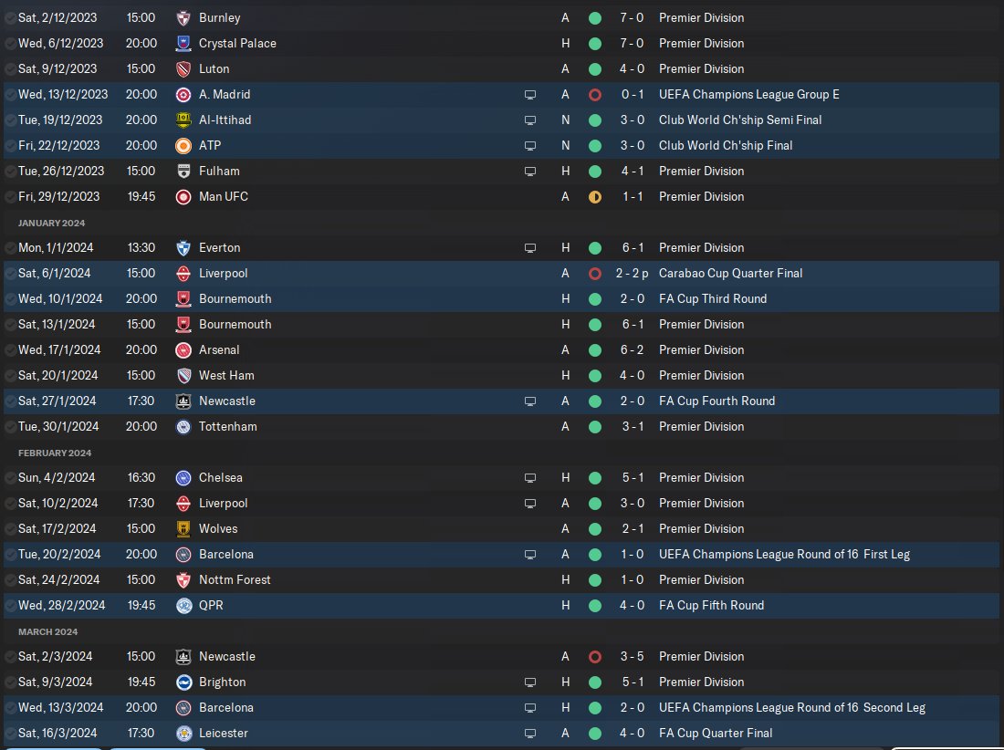The height and width of the screenshot is (750, 1004).
Task: Toggle the checkmark beside Mon, 1/1/2024 Everton
Action: [x=10, y=248]
